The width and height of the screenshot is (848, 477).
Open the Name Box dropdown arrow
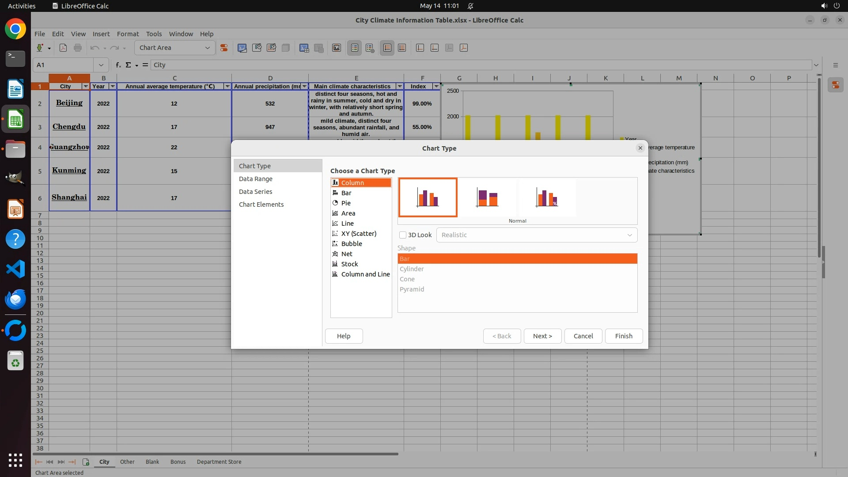pos(101,65)
